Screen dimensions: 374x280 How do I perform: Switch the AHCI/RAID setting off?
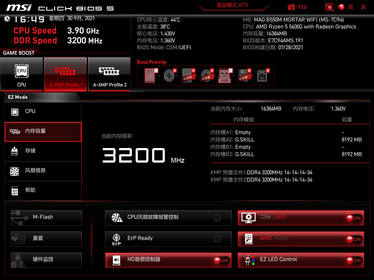pyautogui.click(x=354, y=239)
